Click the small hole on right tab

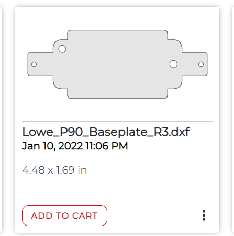click(x=201, y=64)
